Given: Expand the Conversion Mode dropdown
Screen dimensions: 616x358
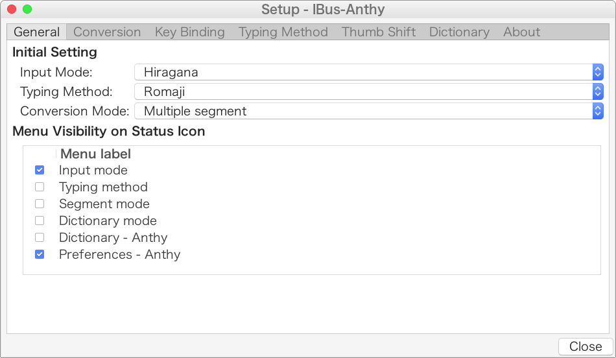Looking at the screenshot, I should (x=369, y=111).
